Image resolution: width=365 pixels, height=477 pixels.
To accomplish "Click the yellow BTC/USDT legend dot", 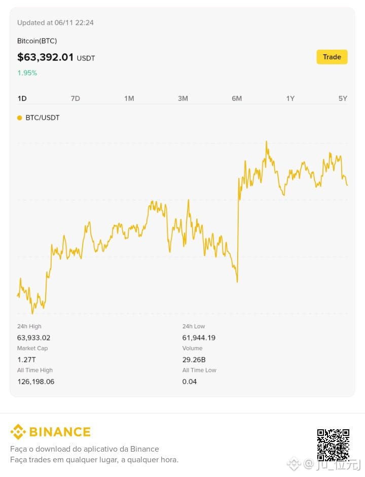I will [20, 118].
